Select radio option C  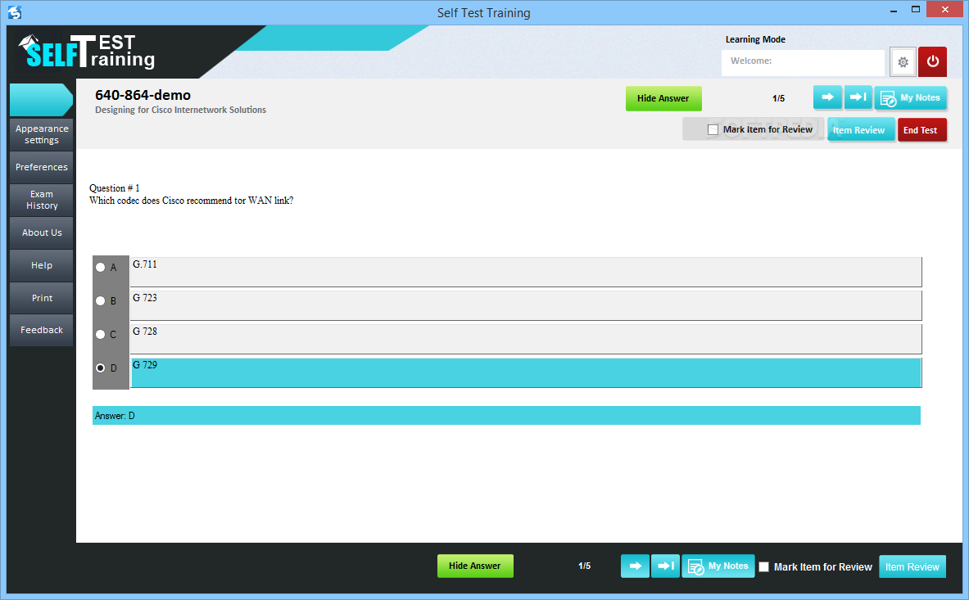point(100,334)
